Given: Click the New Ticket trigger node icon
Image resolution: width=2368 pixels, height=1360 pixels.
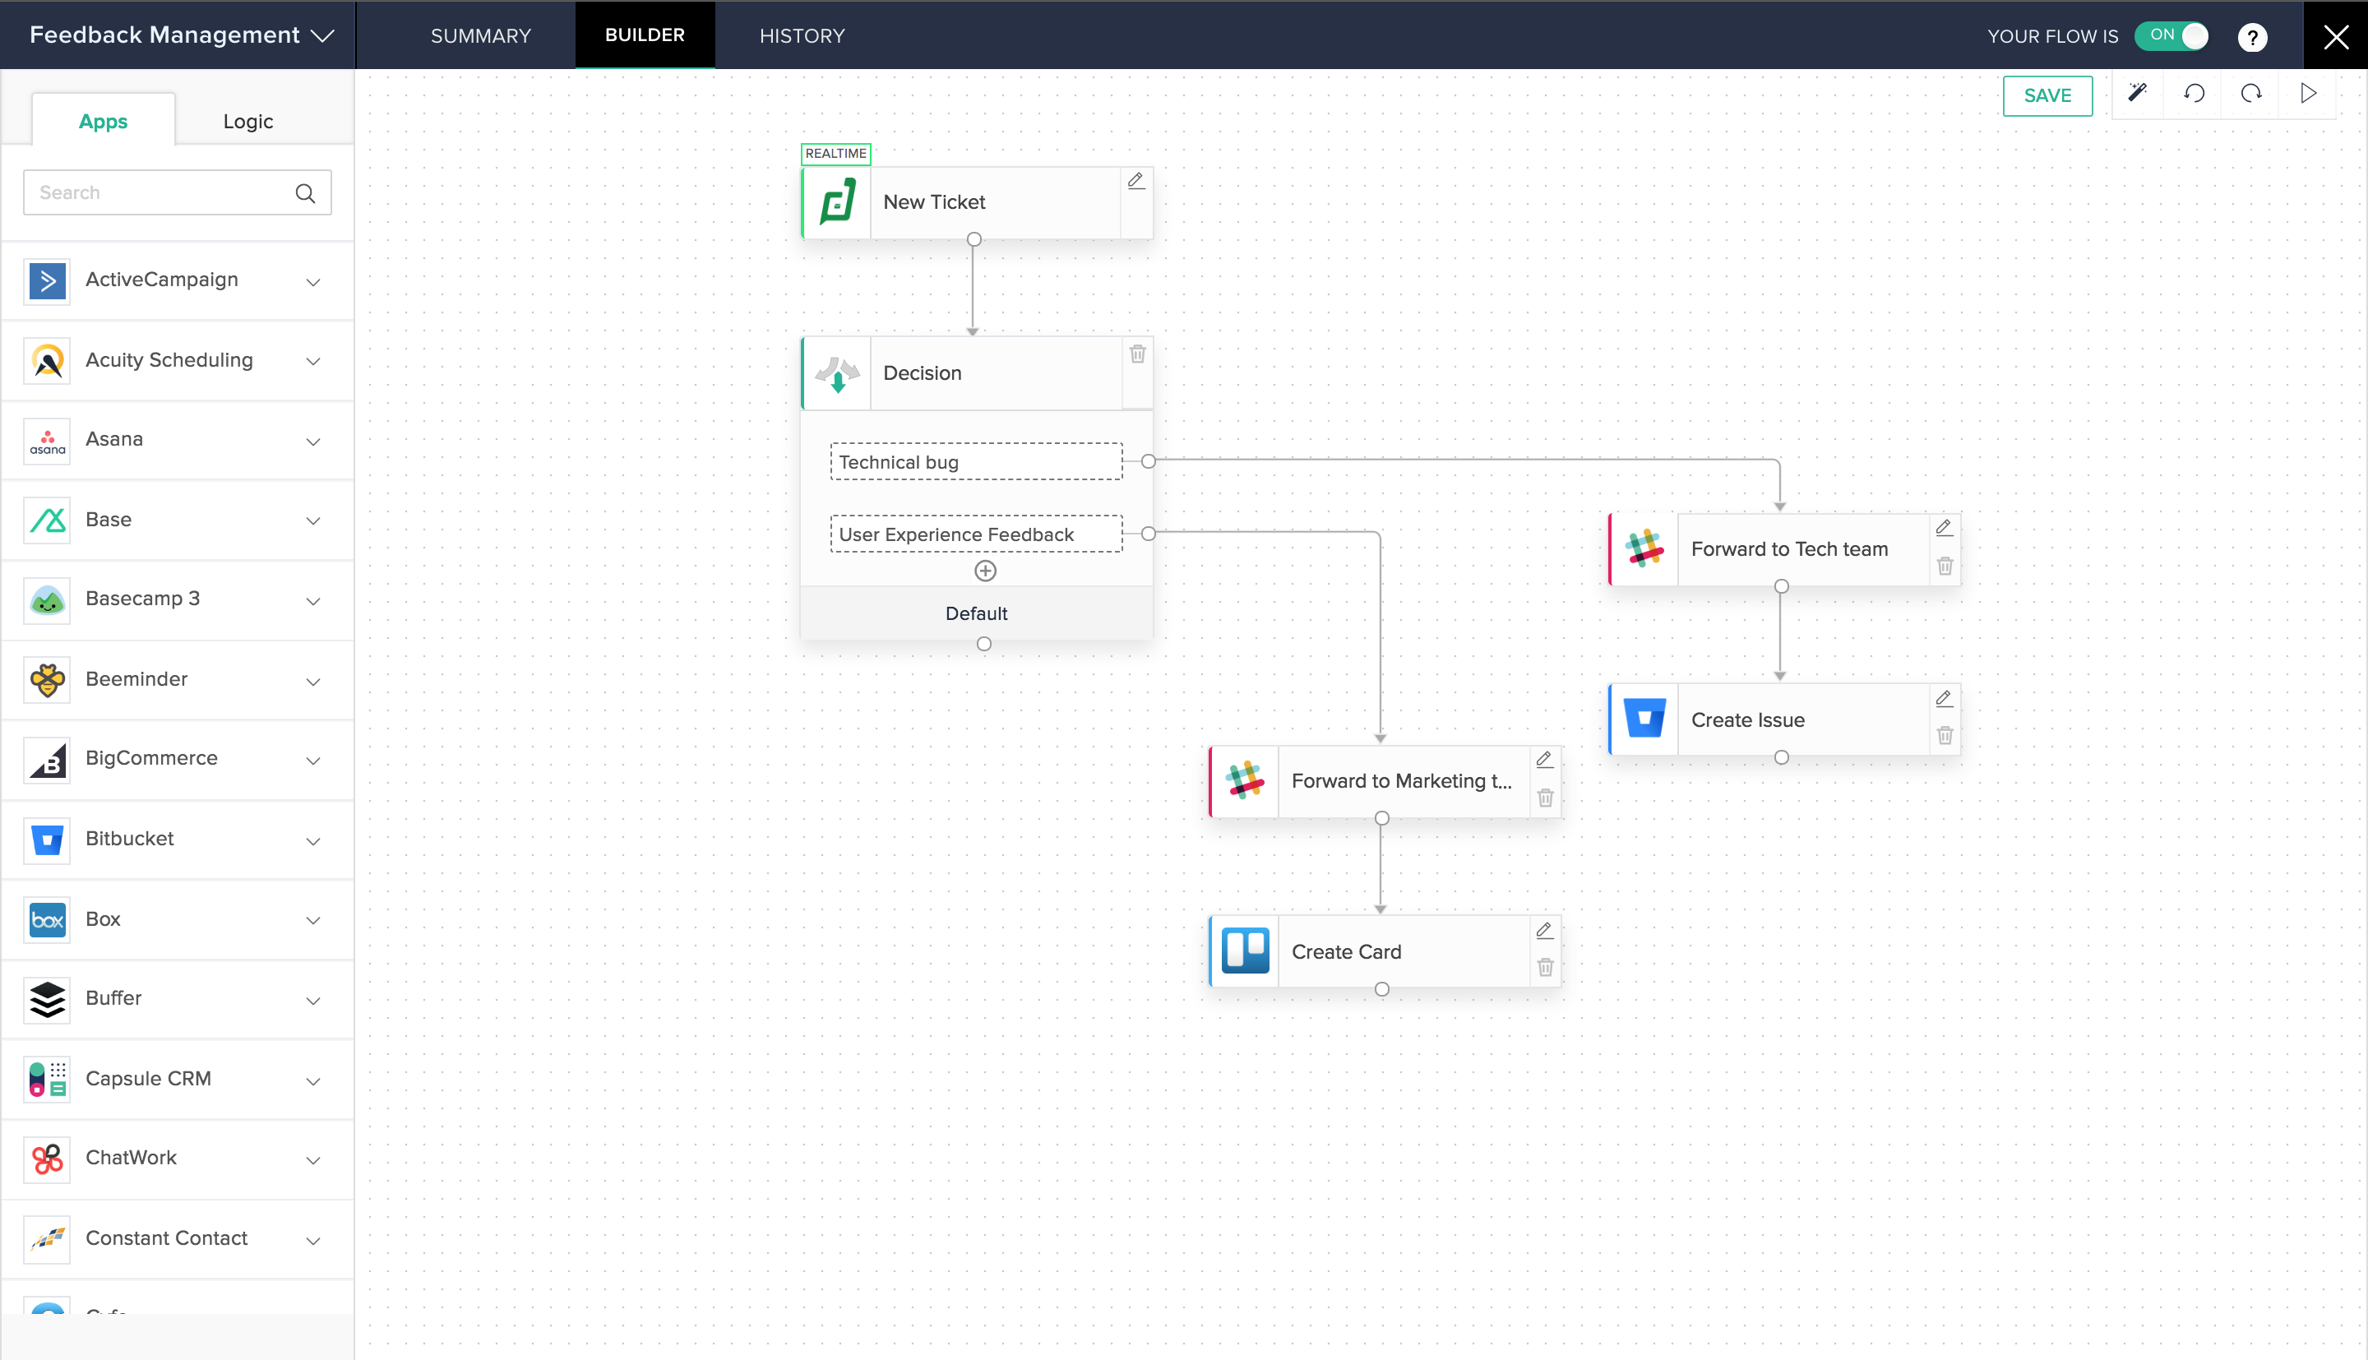Looking at the screenshot, I should 838,200.
